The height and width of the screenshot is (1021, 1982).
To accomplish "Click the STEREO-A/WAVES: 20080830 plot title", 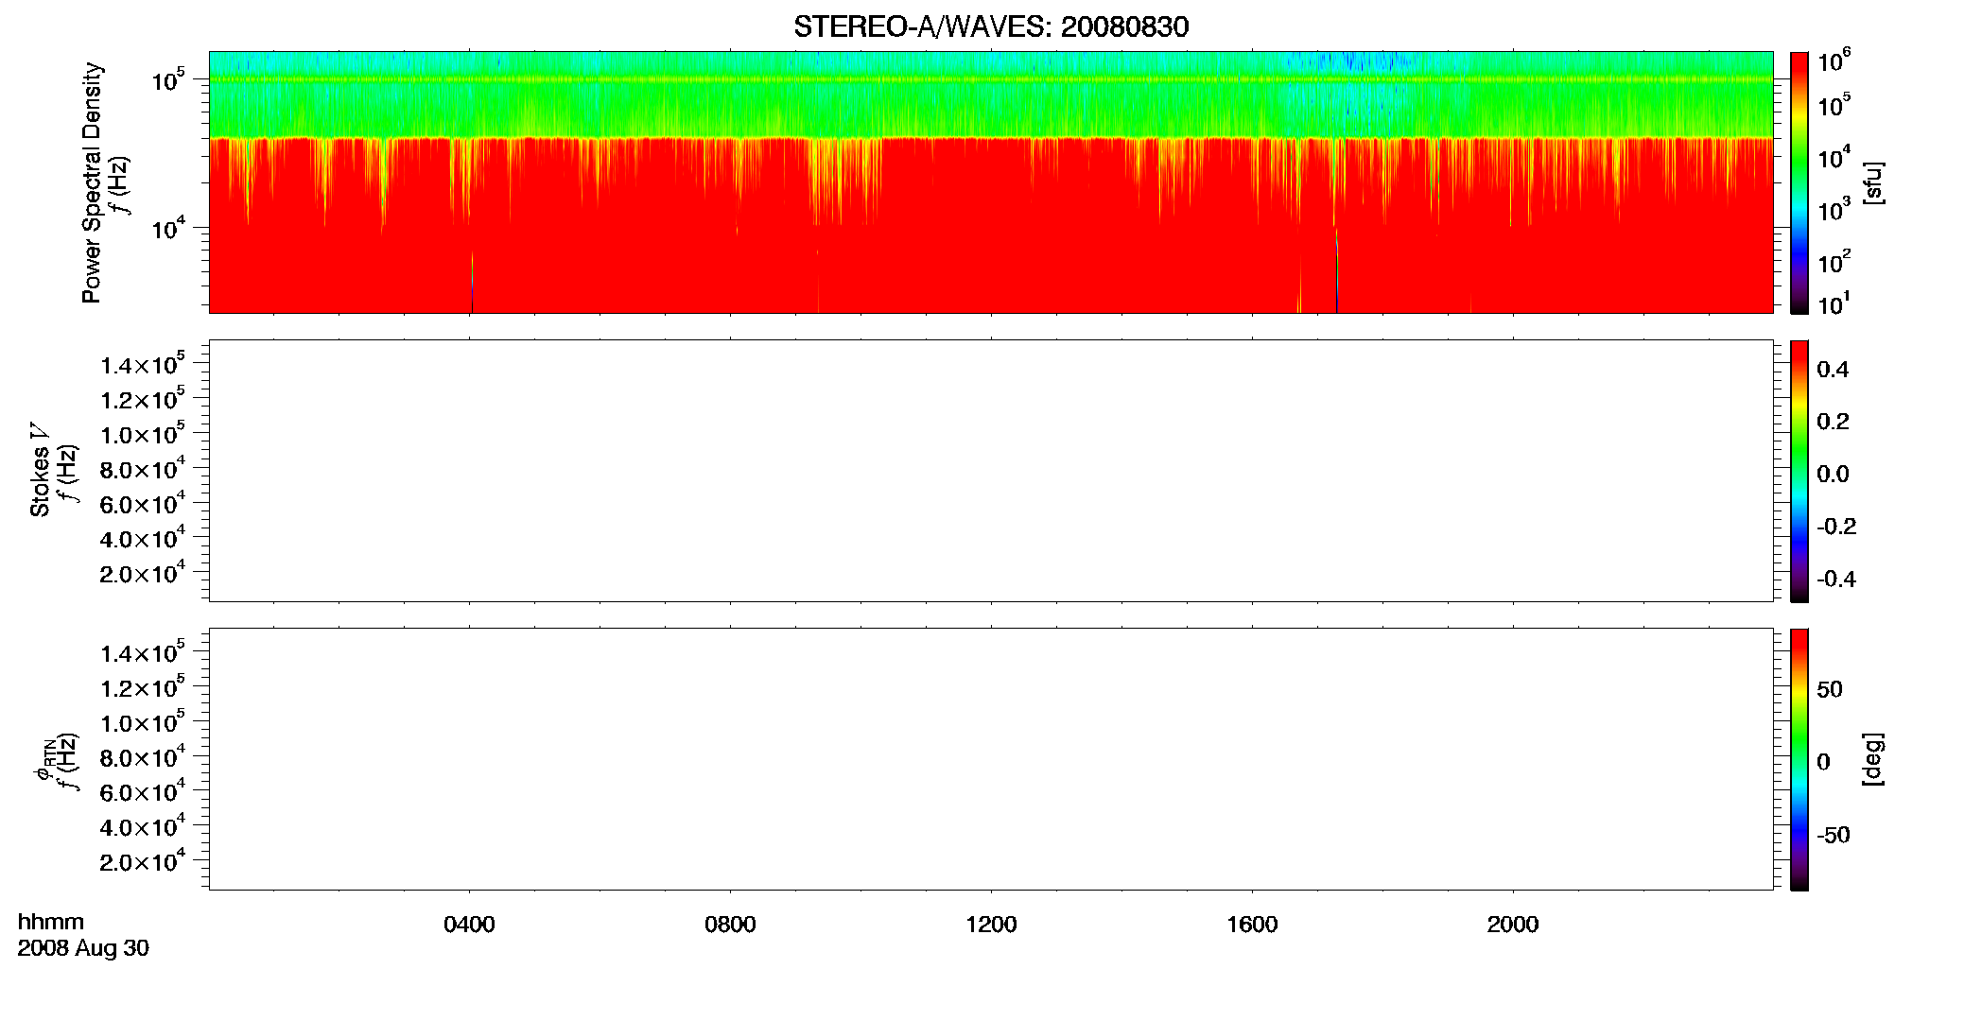I will coord(991,26).
